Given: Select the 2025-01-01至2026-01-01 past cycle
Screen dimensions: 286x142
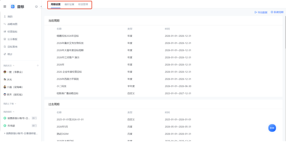Looking at the screenshot, I should (163, 120).
